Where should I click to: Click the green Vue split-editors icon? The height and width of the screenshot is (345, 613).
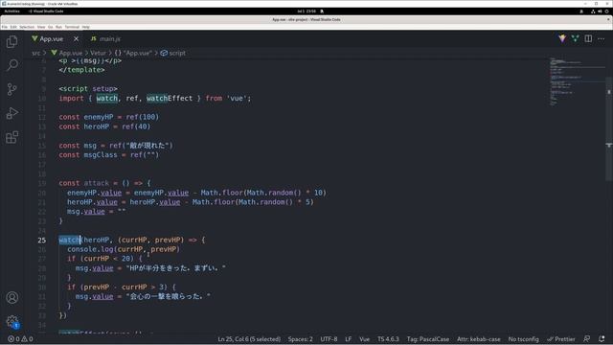pos(575,38)
